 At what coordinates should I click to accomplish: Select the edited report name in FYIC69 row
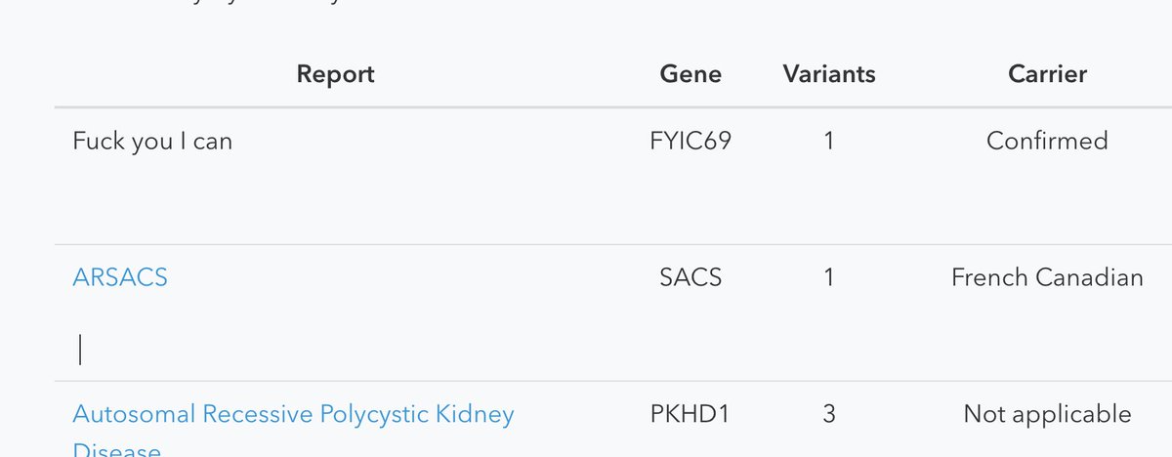(152, 141)
